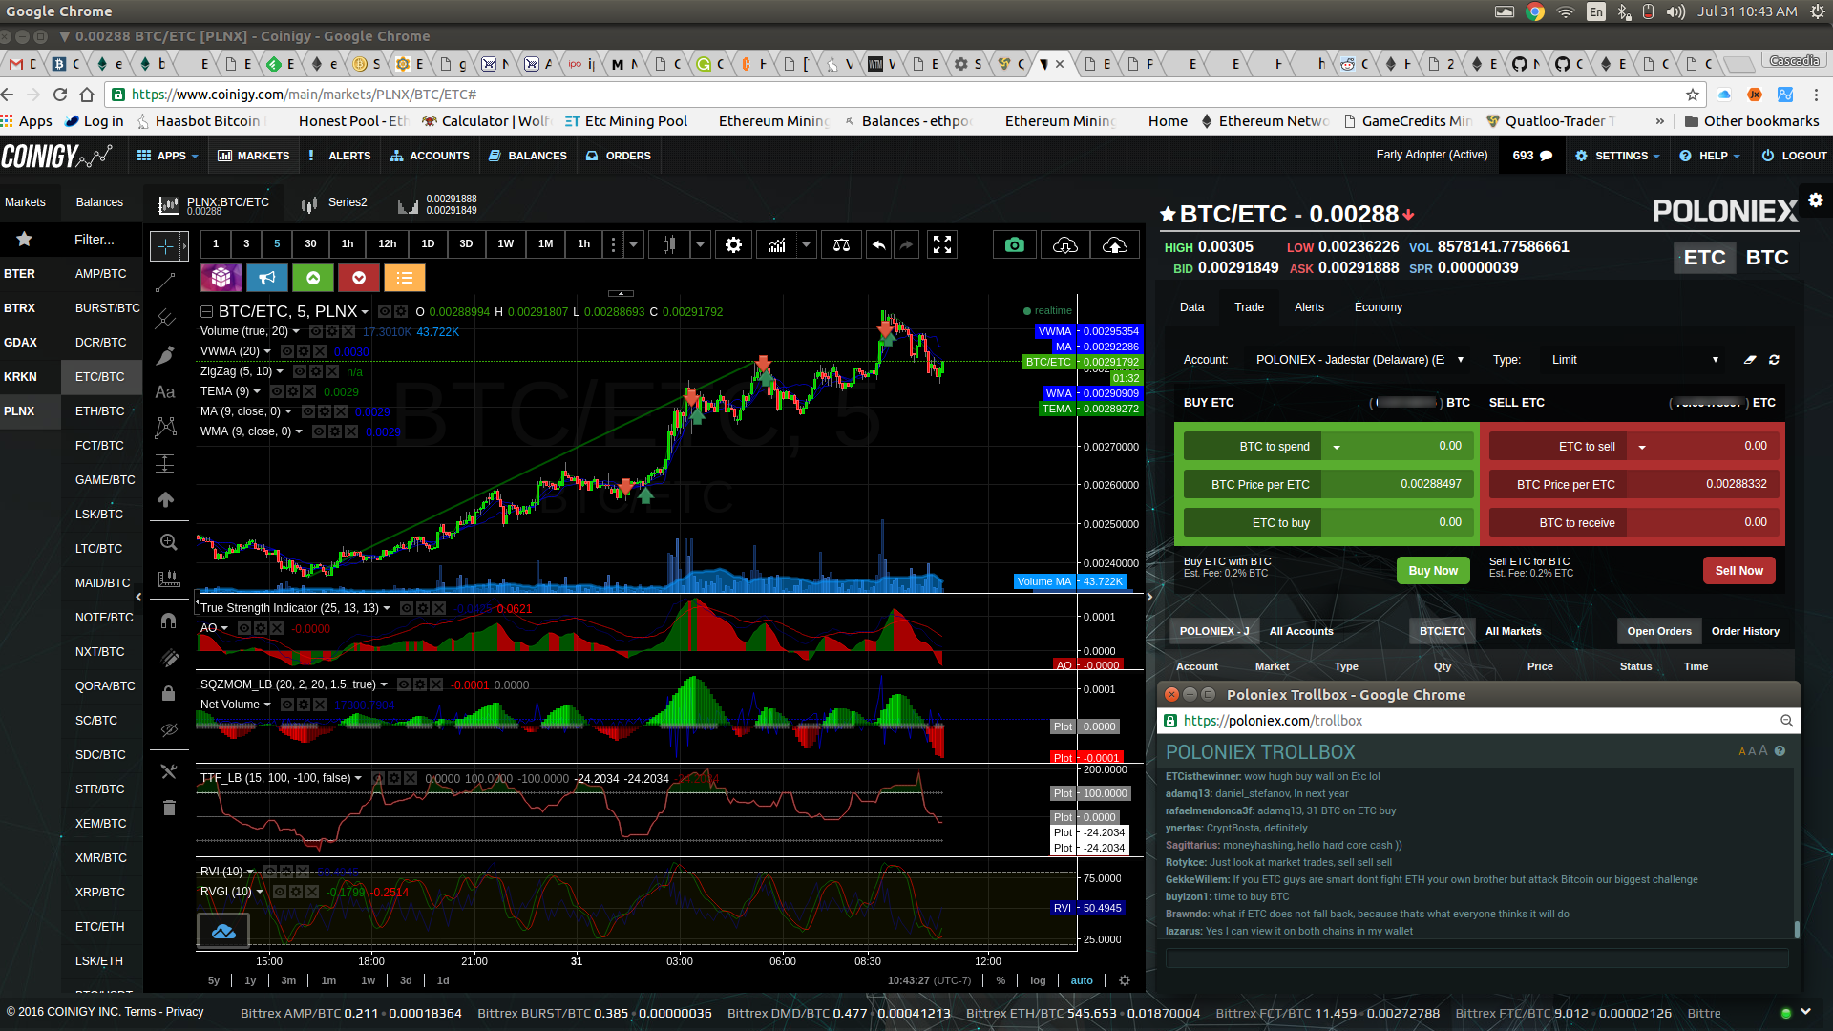Select the measure ruler tool

coord(169,579)
